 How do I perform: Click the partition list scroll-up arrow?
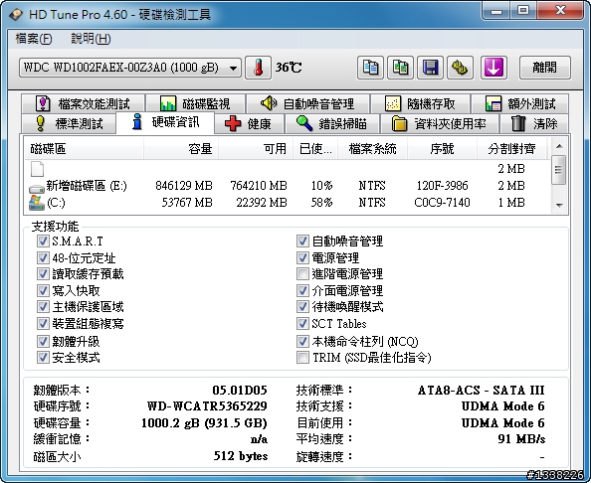pos(559,146)
